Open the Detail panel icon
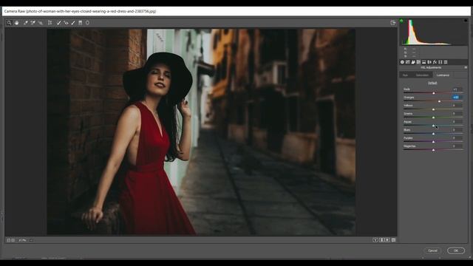Screen dimensions: 473x266 (x=413, y=62)
